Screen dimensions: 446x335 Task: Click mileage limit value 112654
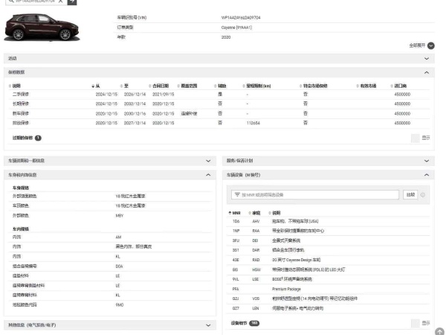(253, 124)
